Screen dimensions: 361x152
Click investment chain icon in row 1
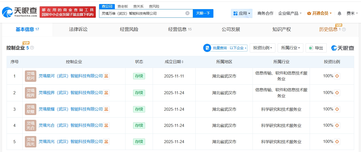click(337, 76)
